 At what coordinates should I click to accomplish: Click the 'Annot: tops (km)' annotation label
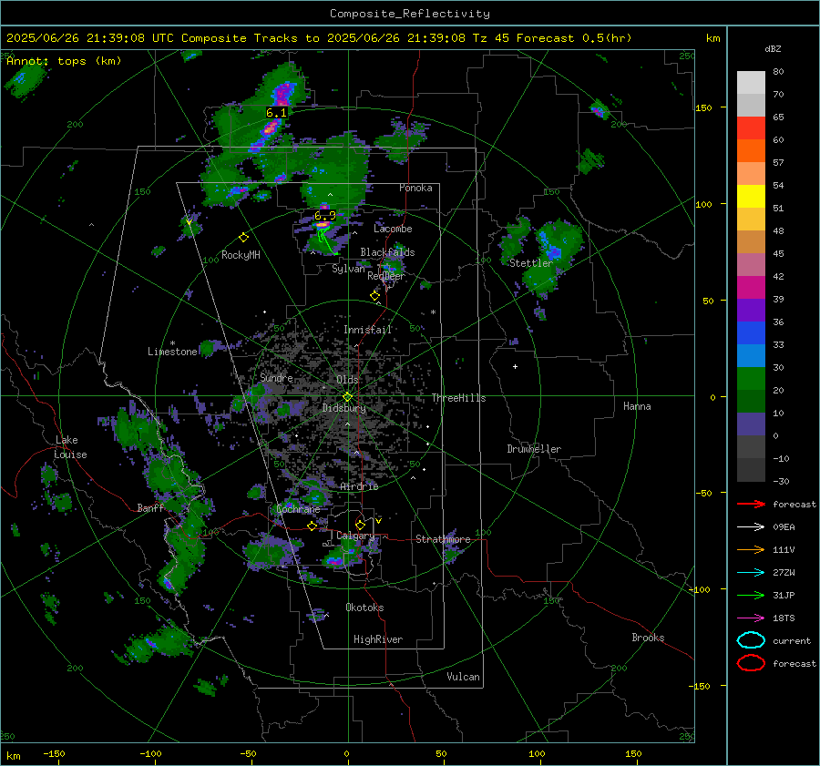[64, 61]
